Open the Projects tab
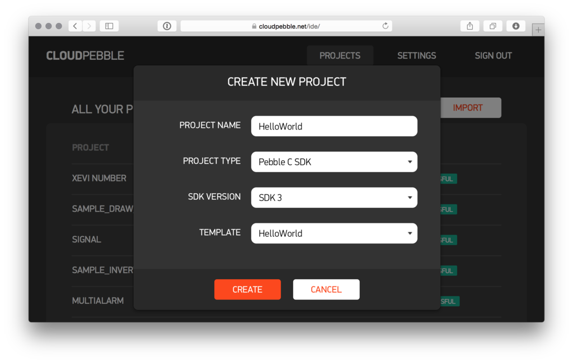 point(340,55)
